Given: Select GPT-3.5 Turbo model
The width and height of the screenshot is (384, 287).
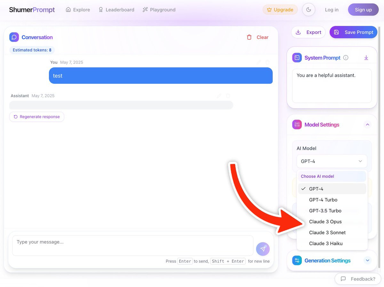Looking at the screenshot, I should [x=332, y=211].
